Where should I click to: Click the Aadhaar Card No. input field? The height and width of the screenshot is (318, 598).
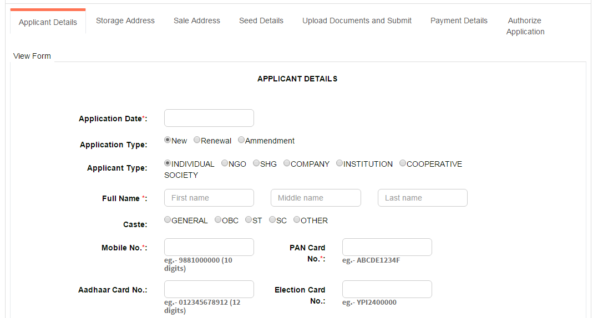click(209, 289)
